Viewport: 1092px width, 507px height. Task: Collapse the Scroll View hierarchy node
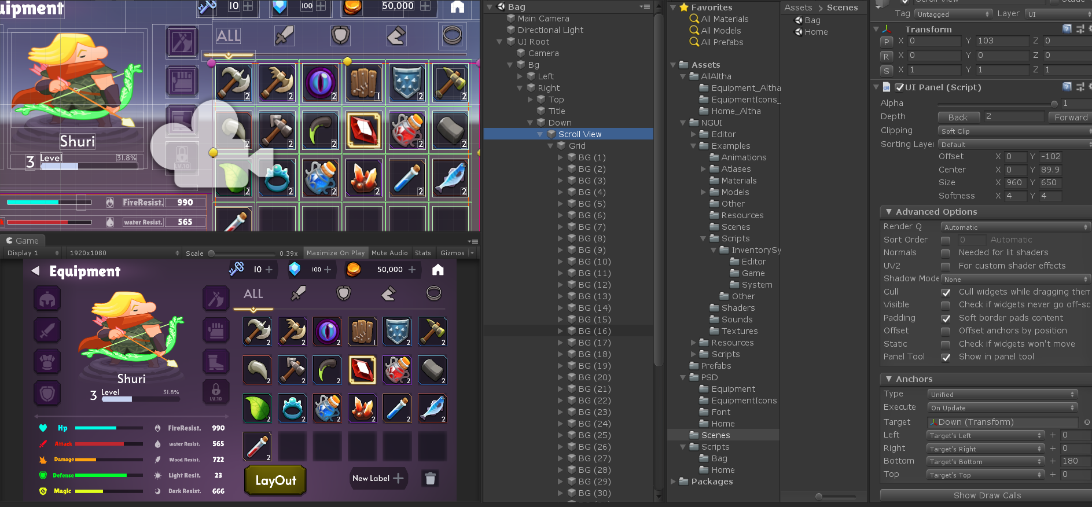540,134
